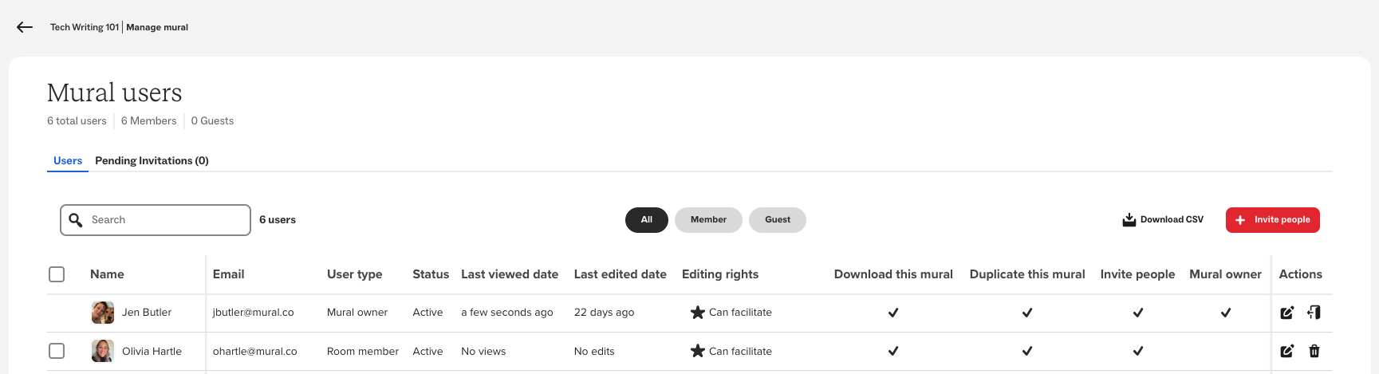Open edit permissions icon for Olivia Hartle
Screen dimensions: 1379x374
click(1286, 351)
